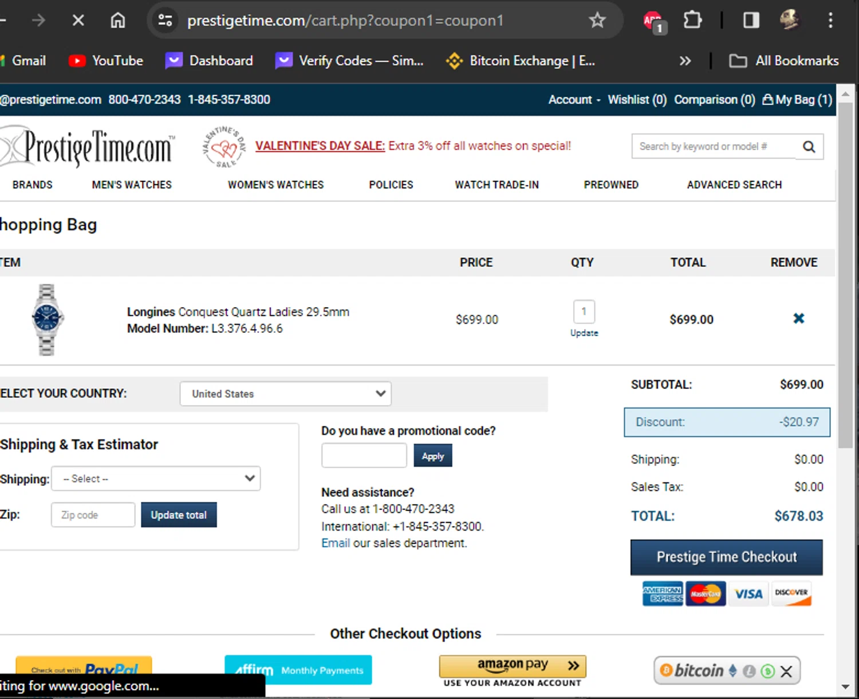Open the red ABP extension icon
Viewport: 859px width, 699px height.
pos(653,21)
